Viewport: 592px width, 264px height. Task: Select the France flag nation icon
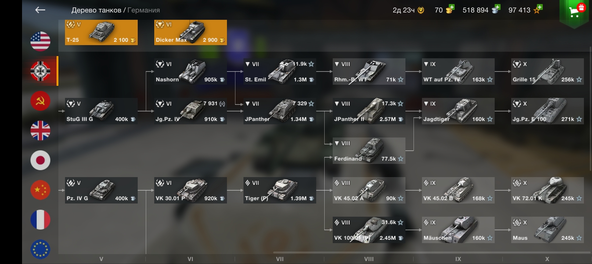pos(40,220)
